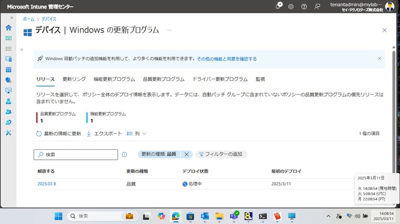Open Endpoint security shield icon in sidebar

8,80
